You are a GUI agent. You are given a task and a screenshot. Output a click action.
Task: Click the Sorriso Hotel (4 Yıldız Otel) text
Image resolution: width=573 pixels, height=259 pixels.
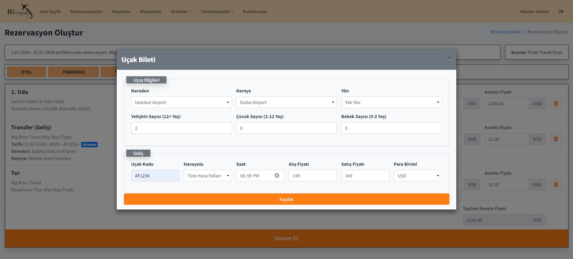[38, 102]
